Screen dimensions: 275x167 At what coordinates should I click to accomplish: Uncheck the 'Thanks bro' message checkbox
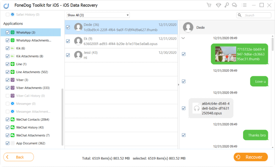click(184, 135)
